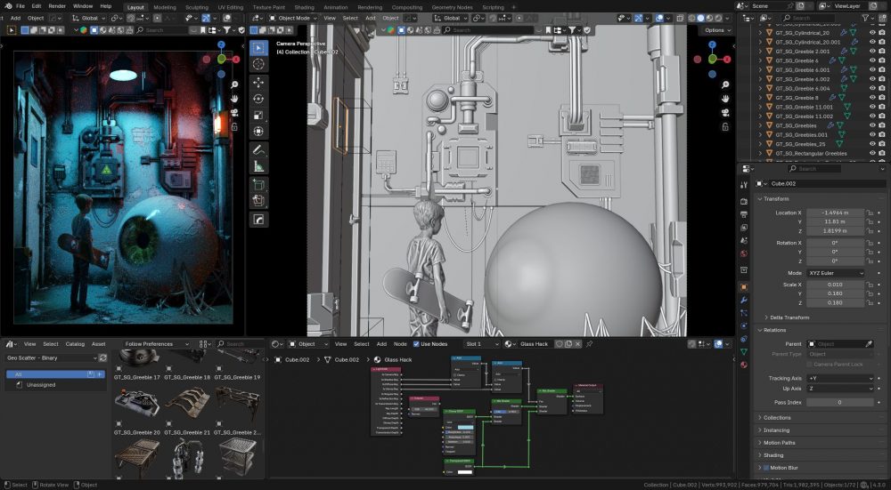This screenshot has height=490, width=891.
Task: Open the Tracking Axis dropdown
Action: click(840, 378)
